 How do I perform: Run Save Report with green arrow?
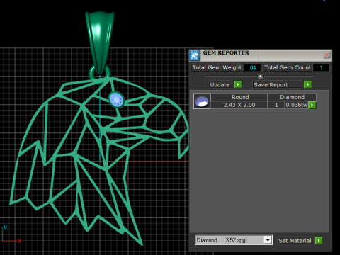[x=307, y=84]
